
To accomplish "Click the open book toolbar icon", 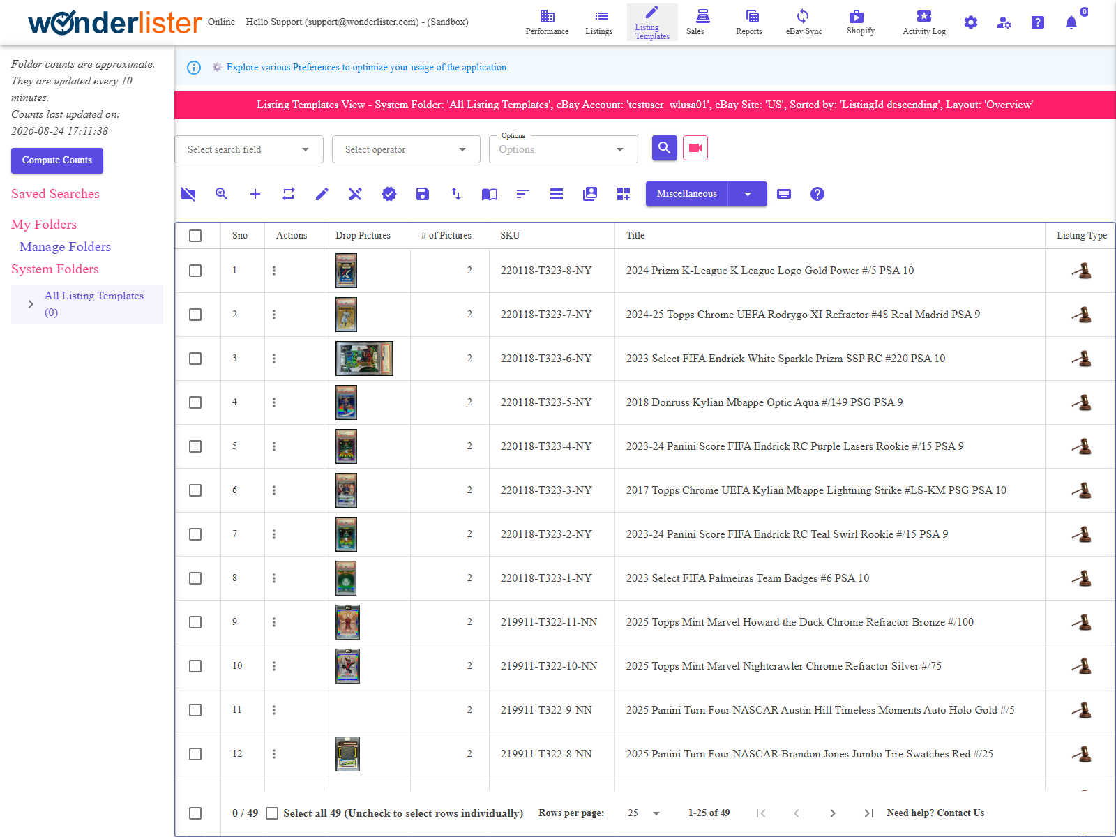I will [x=490, y=194].
